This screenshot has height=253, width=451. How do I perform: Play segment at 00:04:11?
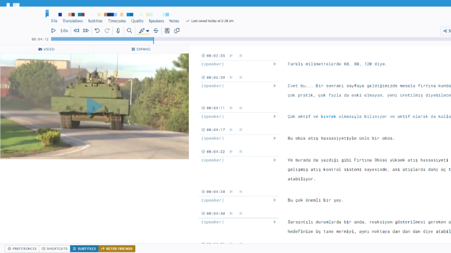coord(231,108)
